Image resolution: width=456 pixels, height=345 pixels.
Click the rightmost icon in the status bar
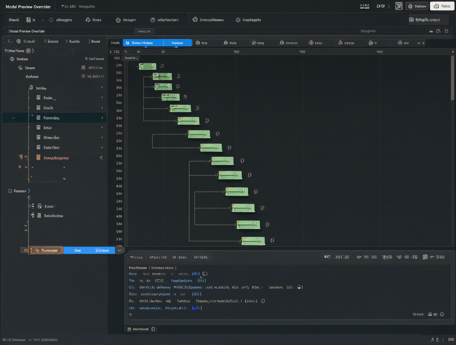click(x=451, y=340)
